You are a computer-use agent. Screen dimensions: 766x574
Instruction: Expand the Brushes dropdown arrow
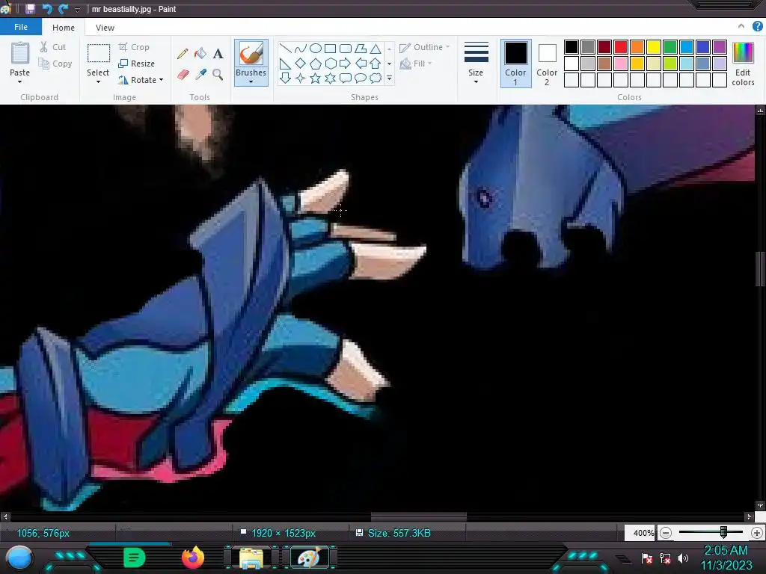point(251,81)
